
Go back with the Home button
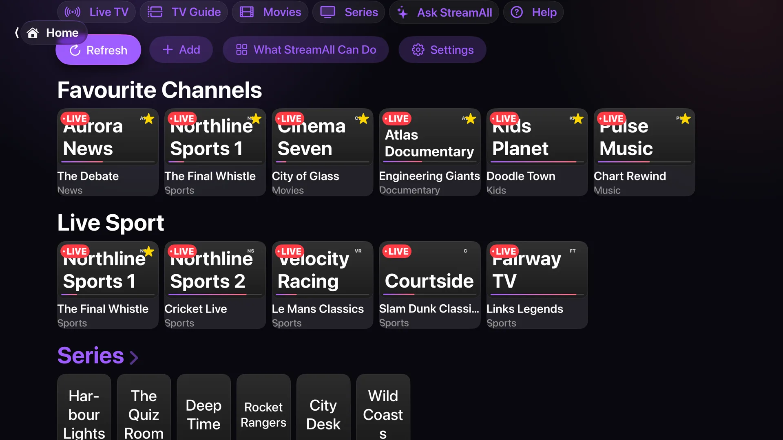click(x=54, y=33)
